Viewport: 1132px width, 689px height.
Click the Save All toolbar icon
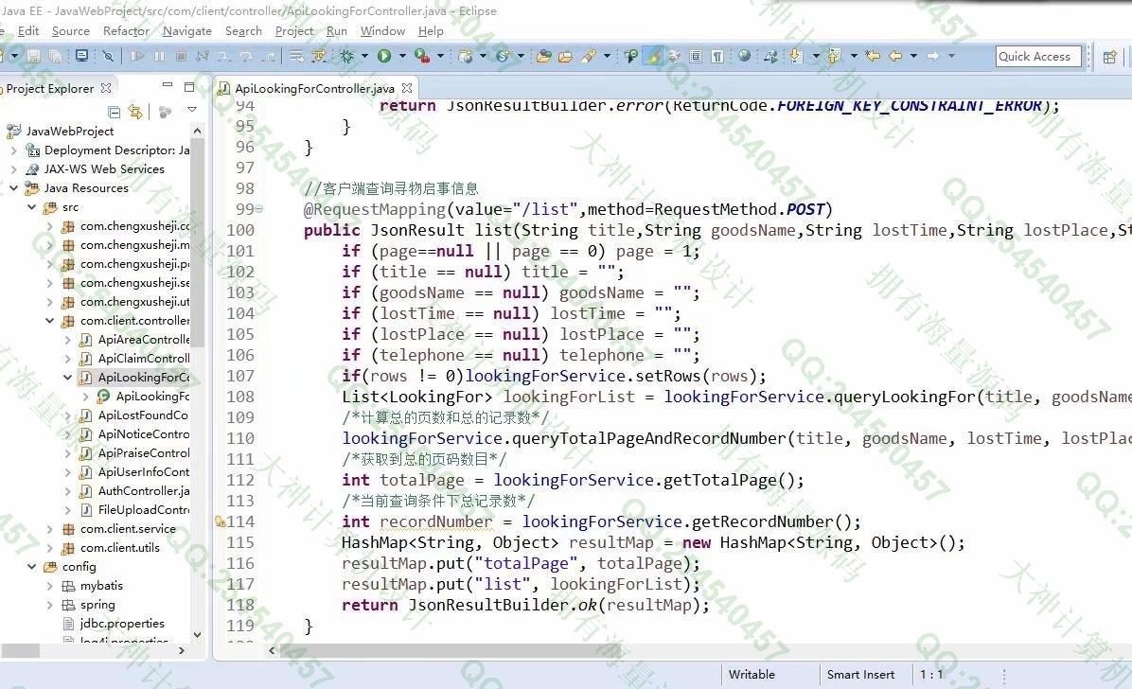pos(55,57)
